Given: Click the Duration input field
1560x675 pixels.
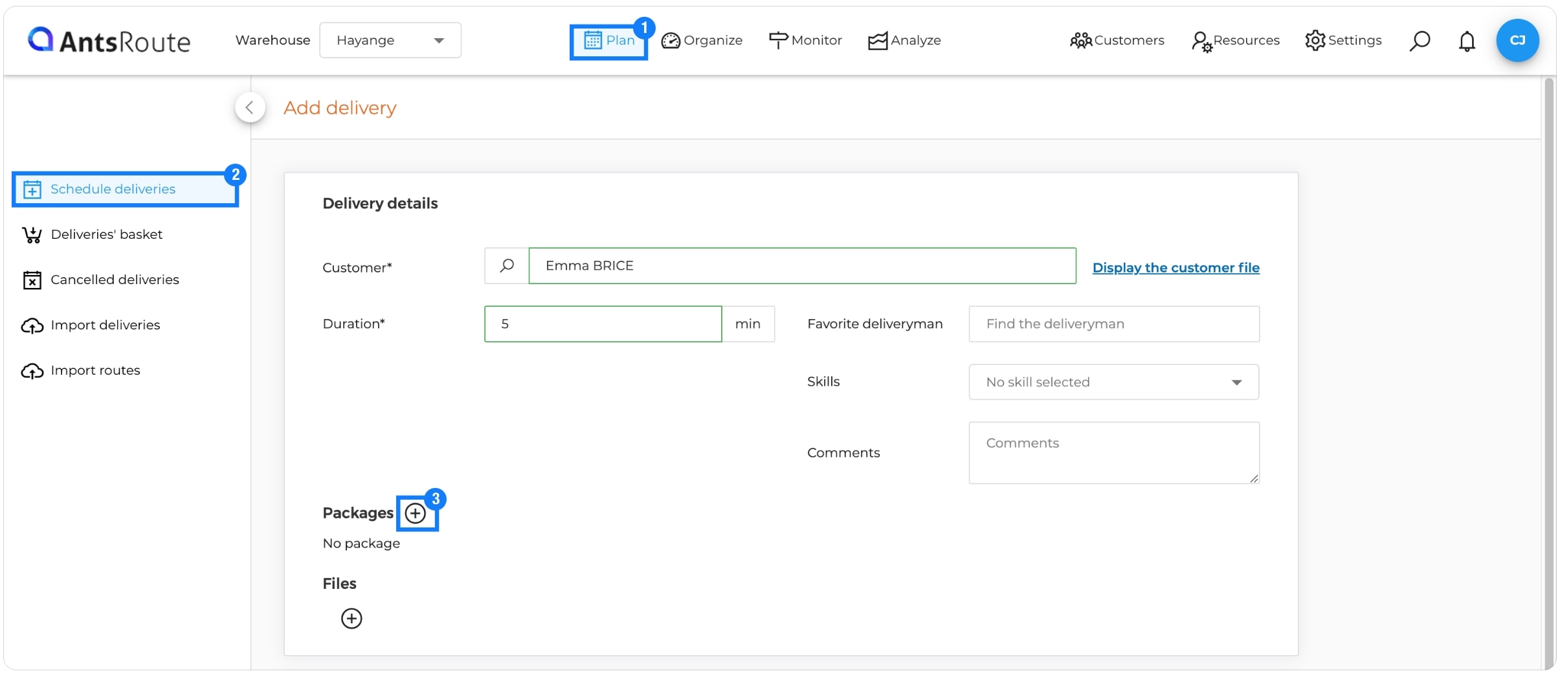Looking at the screenshot, I should pos(603,324).
